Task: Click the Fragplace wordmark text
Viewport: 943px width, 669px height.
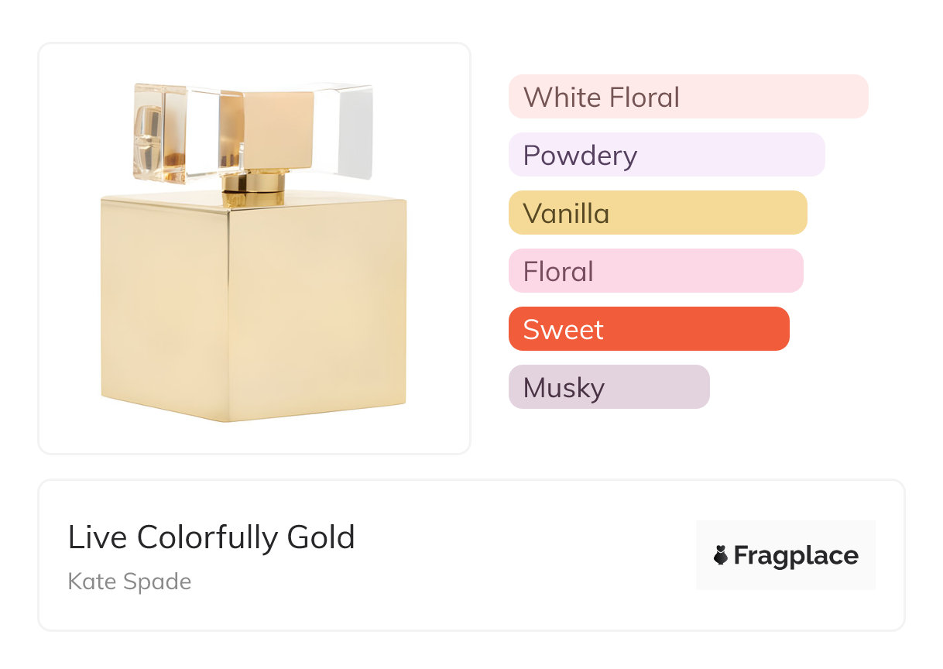Action: click(x=796, y=555)
